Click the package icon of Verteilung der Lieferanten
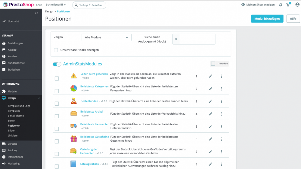 tap(73, 151)
